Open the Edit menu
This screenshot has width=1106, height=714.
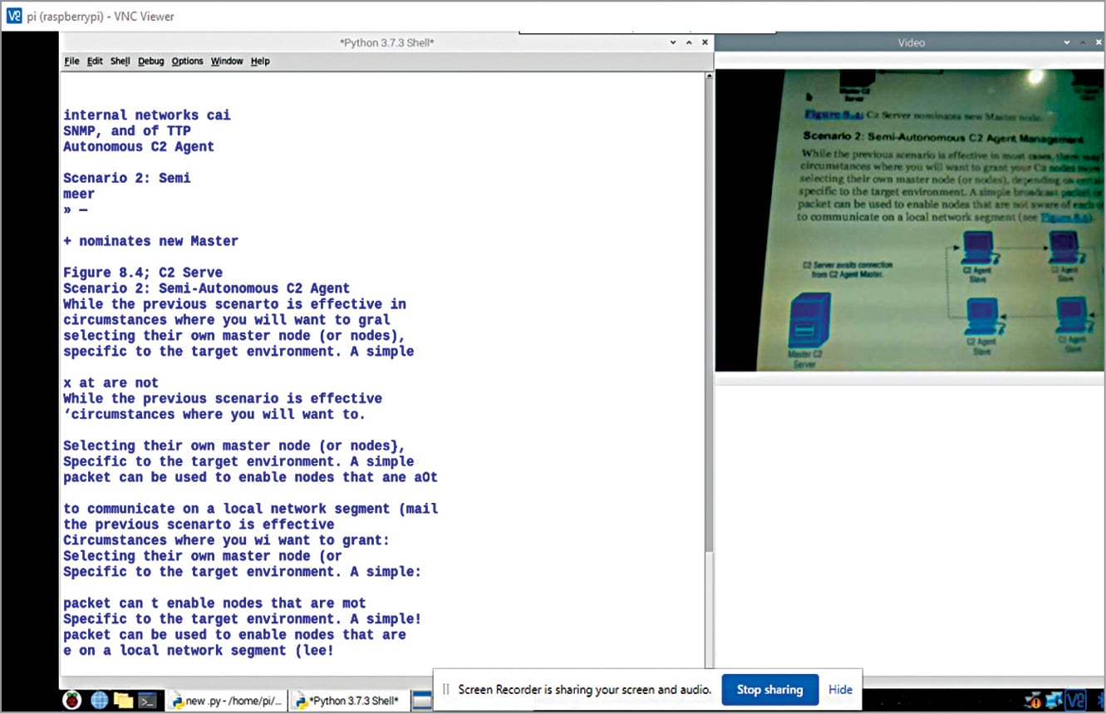[x=95, y=62]
